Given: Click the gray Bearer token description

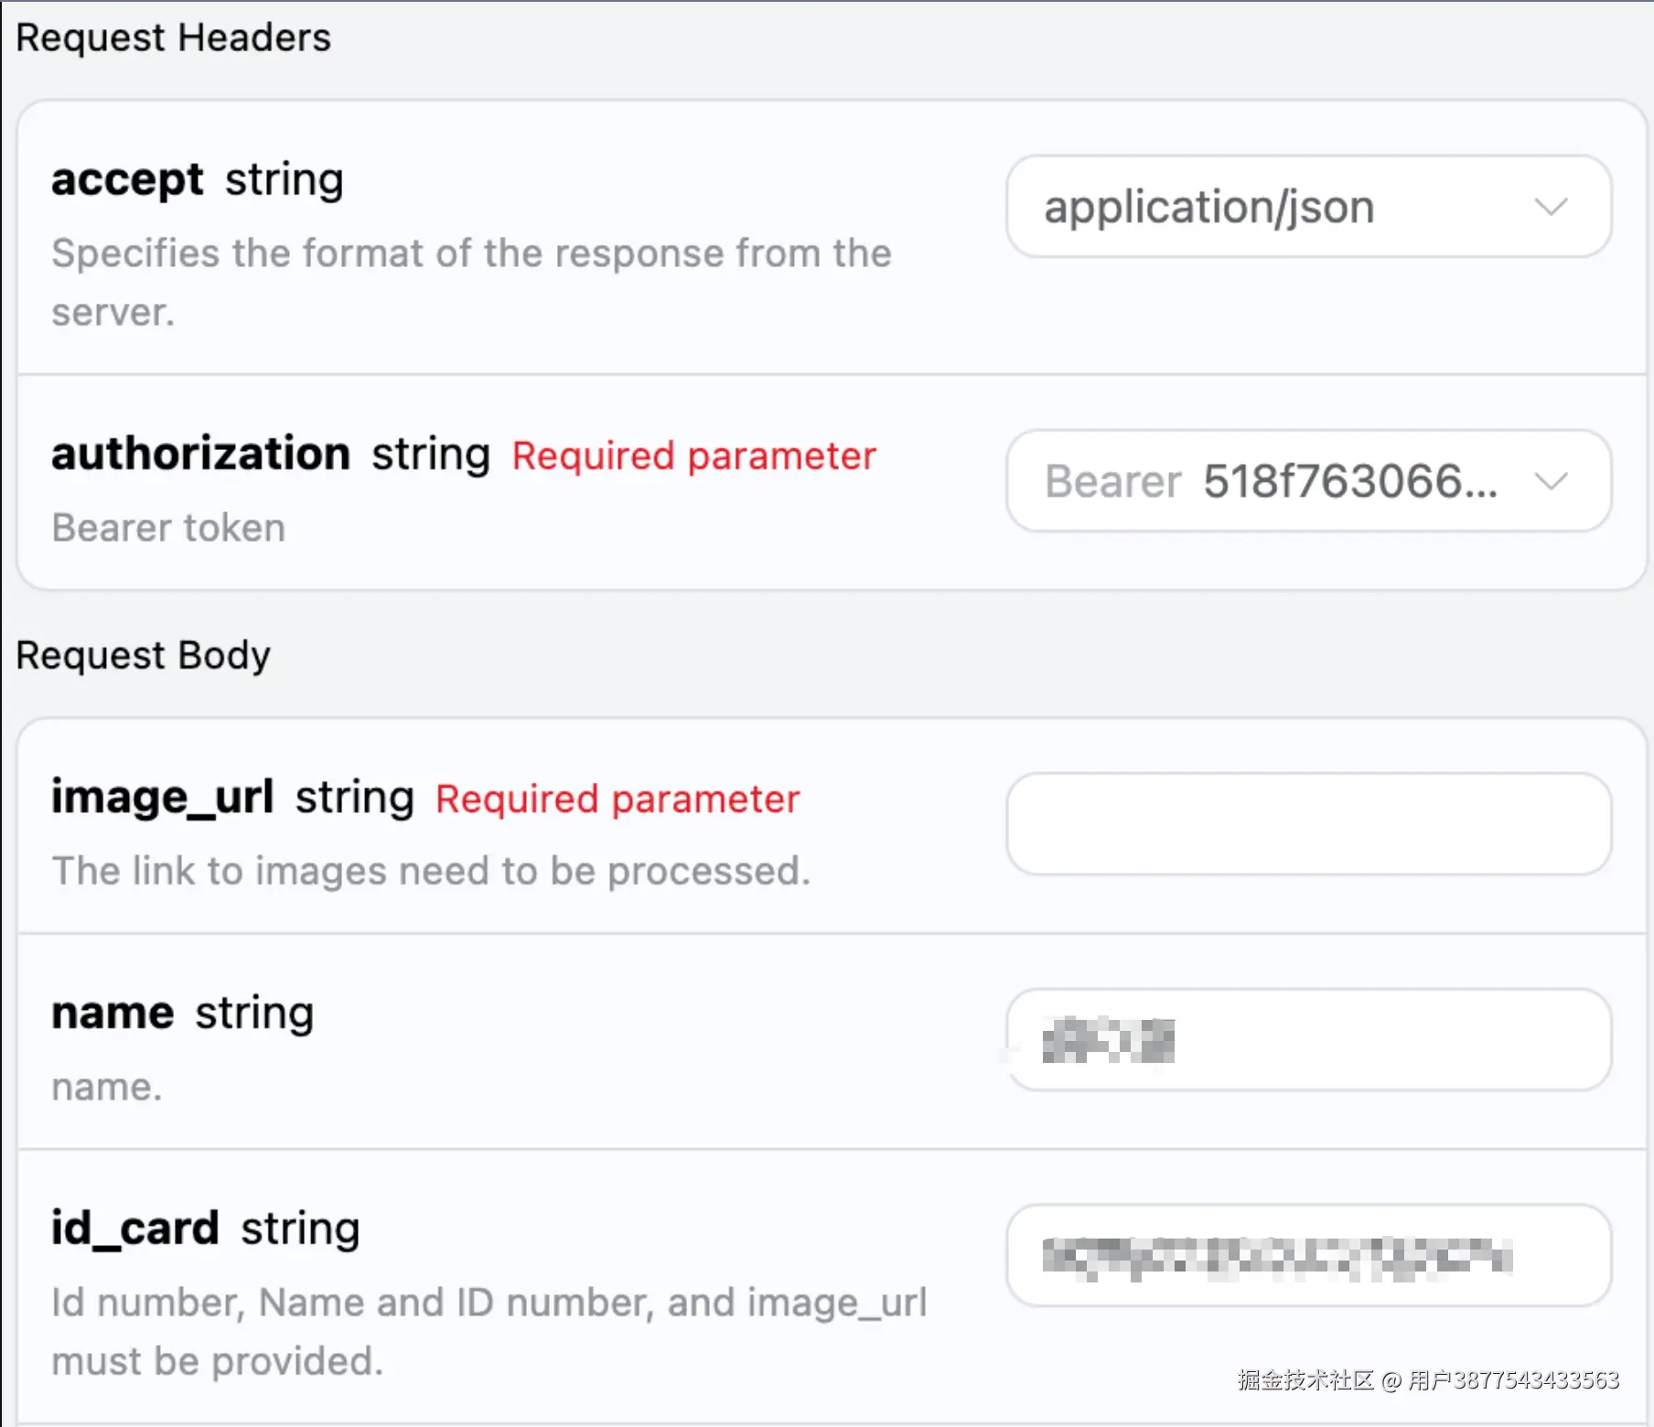Looking at the screenshot, I should point(168,528).
